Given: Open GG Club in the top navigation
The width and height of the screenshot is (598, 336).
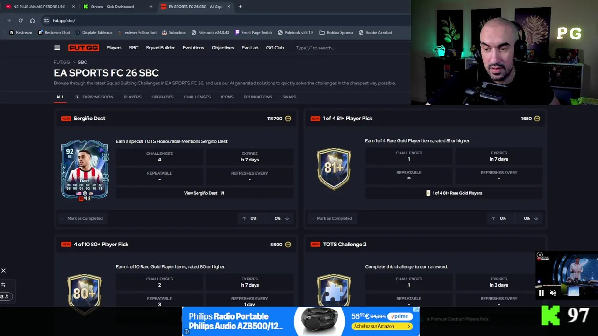Looking at the screenshot, I should 275,48.
